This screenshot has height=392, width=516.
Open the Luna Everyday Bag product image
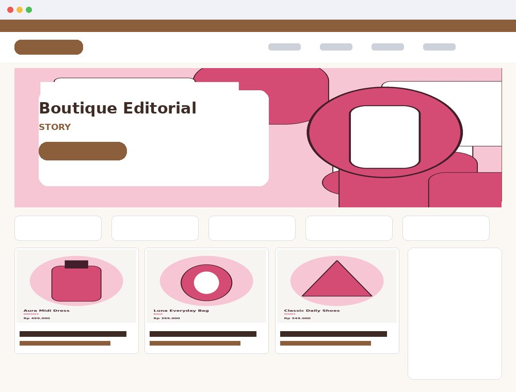pyautogui.click(x=206, y=286)
